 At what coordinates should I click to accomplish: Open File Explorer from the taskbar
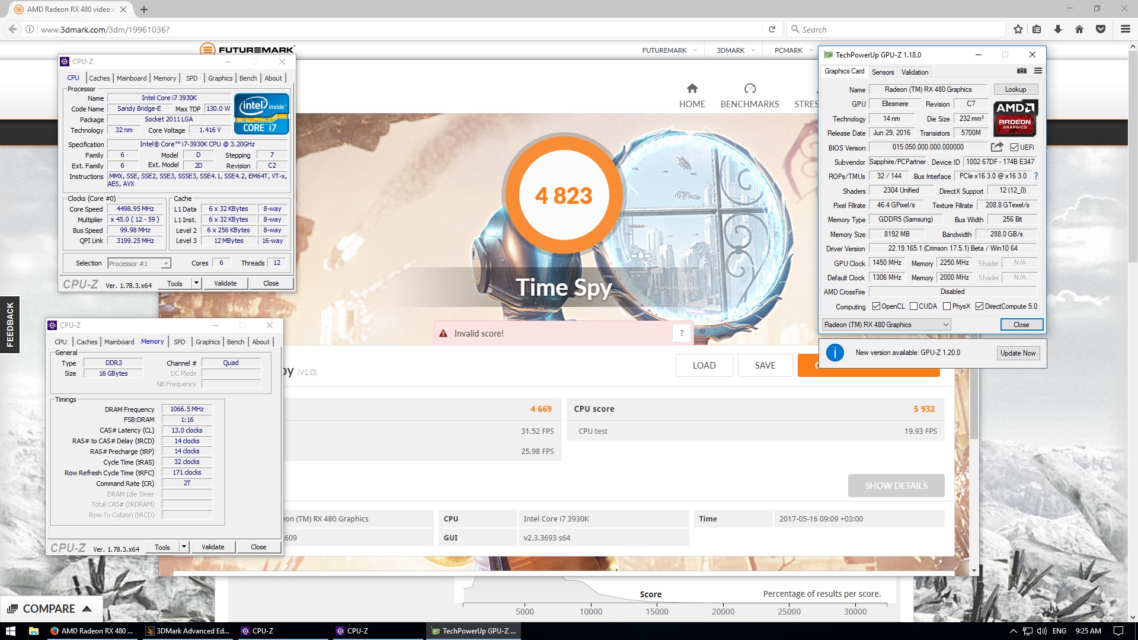[x=34, y=631]
